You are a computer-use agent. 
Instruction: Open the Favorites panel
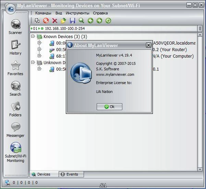click(15, 68)
